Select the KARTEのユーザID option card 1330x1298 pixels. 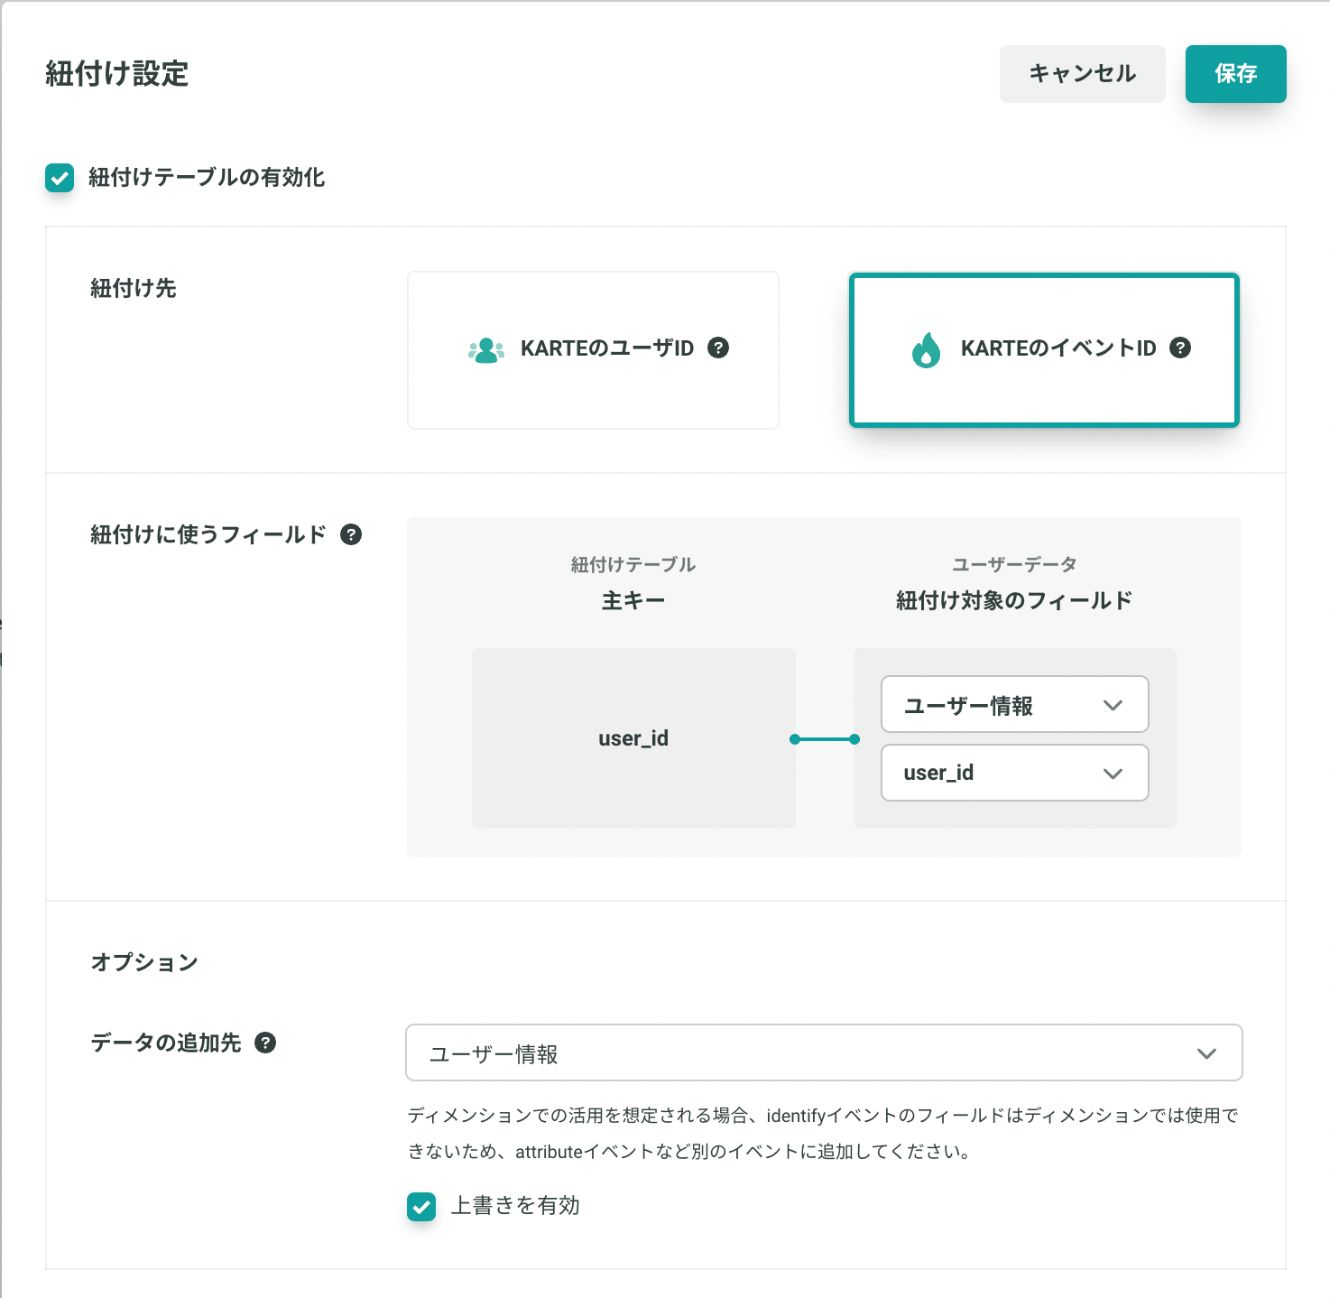(593, 350)
